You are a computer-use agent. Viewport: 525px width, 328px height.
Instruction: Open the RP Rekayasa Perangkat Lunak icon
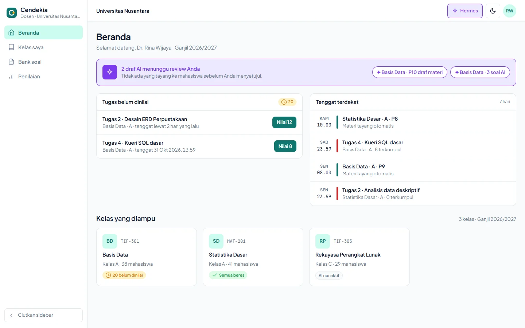[323, 241]
